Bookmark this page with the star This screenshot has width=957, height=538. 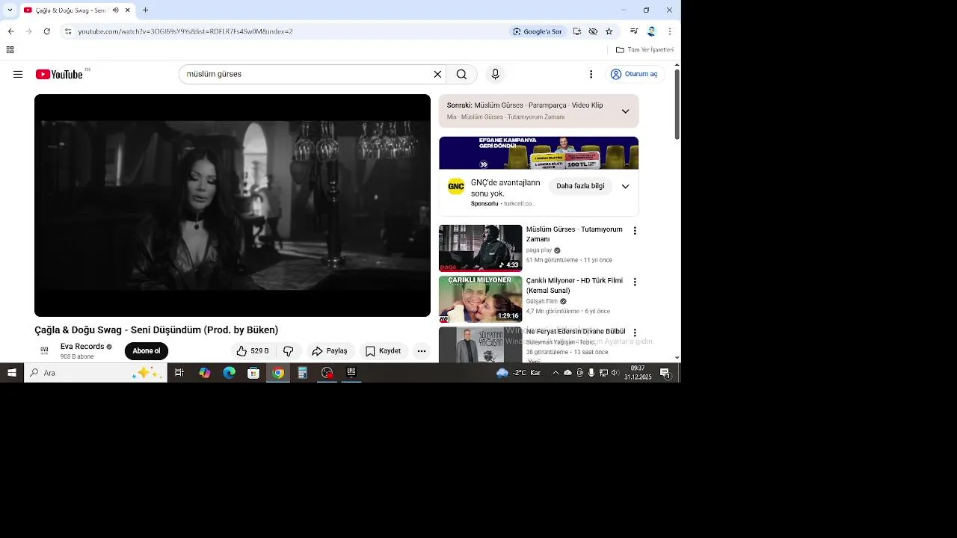(609, 31)
